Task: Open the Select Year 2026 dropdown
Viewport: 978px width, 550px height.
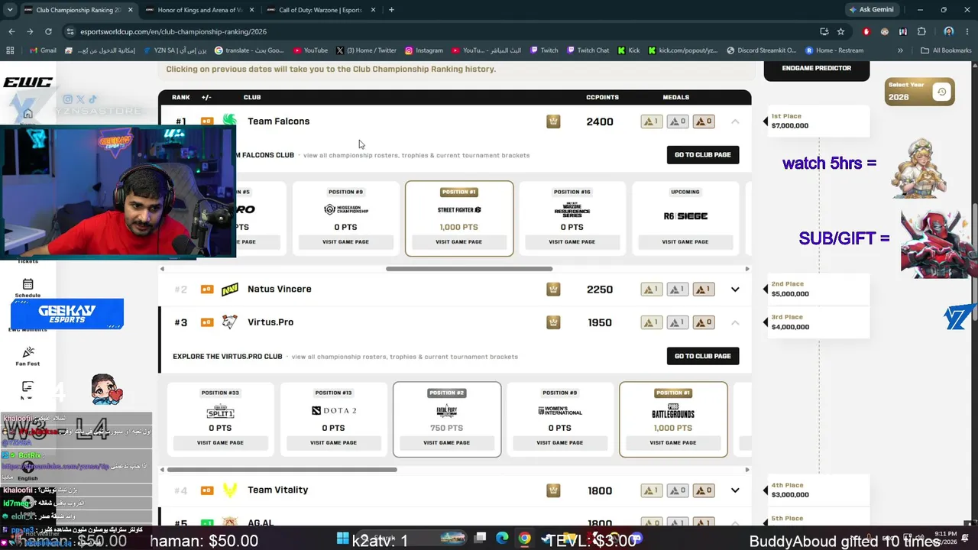Action: 920,92
